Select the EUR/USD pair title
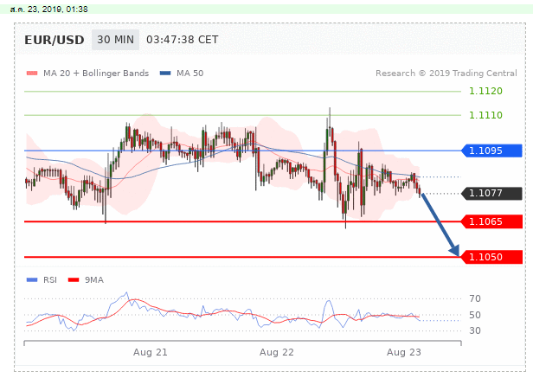Image resolution: width=533 pixels, height=378 pixels. [x=55, y=40]
